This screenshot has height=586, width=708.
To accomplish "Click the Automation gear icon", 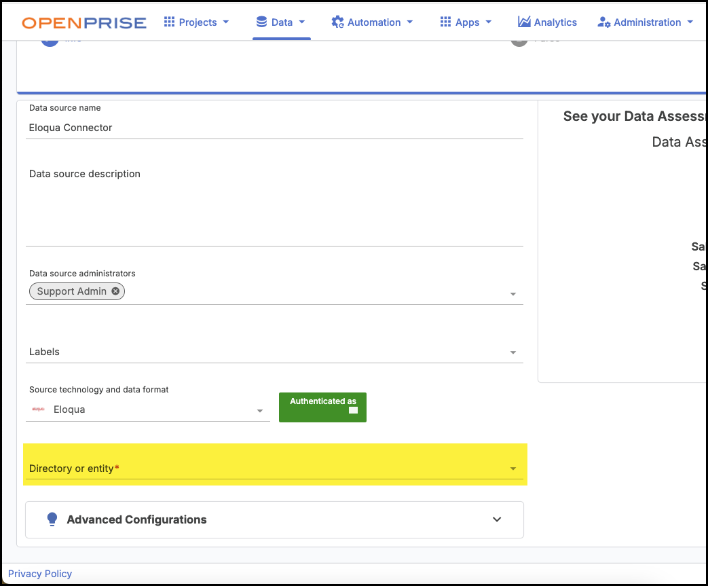I will [x=337, y=22].
